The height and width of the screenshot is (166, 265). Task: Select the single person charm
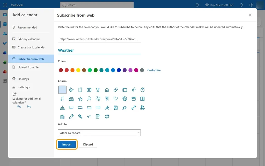[89, 99]
